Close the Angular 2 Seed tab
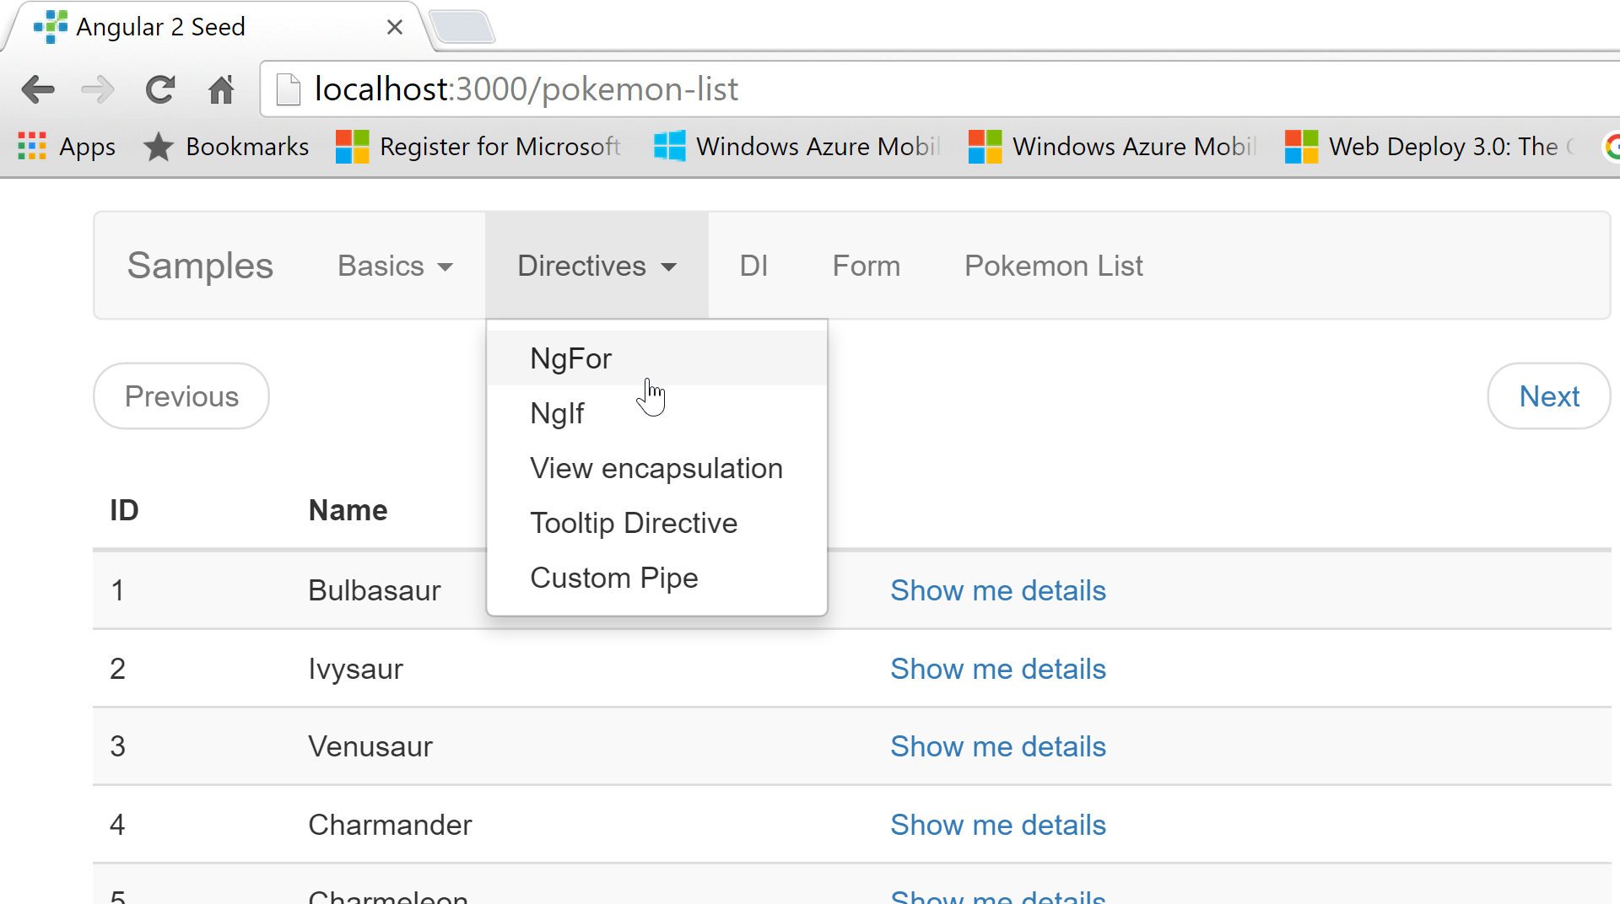 point(394,27)
